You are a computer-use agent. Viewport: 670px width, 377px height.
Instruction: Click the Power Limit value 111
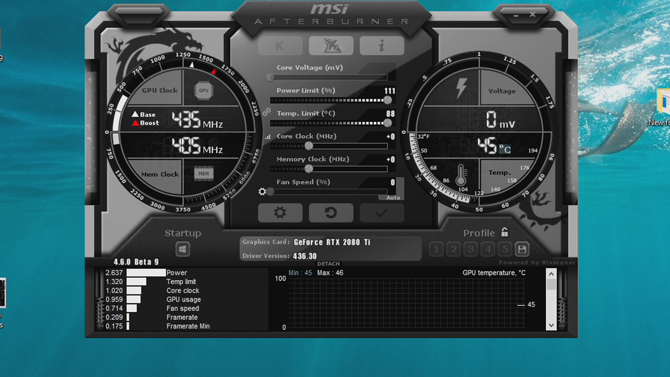point(390,91)
